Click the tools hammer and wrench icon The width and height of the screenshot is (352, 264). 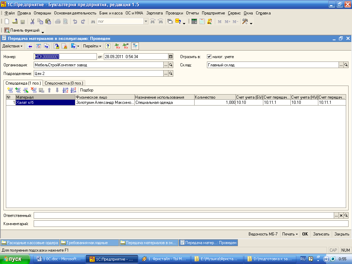click(245, 21)
